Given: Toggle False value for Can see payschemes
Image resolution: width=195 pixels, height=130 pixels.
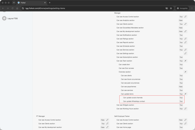Looking at the screenshot, I should click(x=181, y=87).
